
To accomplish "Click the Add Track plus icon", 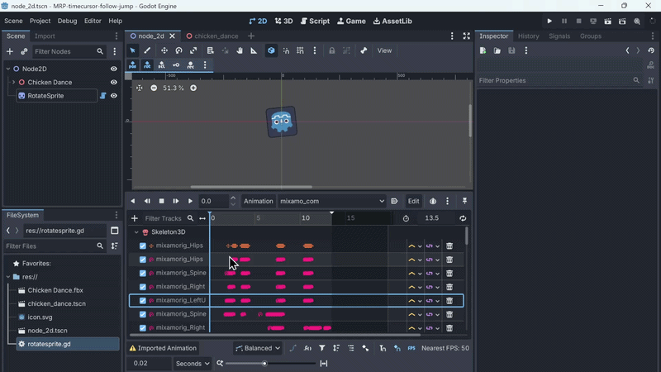I will (x=135, y=218).
